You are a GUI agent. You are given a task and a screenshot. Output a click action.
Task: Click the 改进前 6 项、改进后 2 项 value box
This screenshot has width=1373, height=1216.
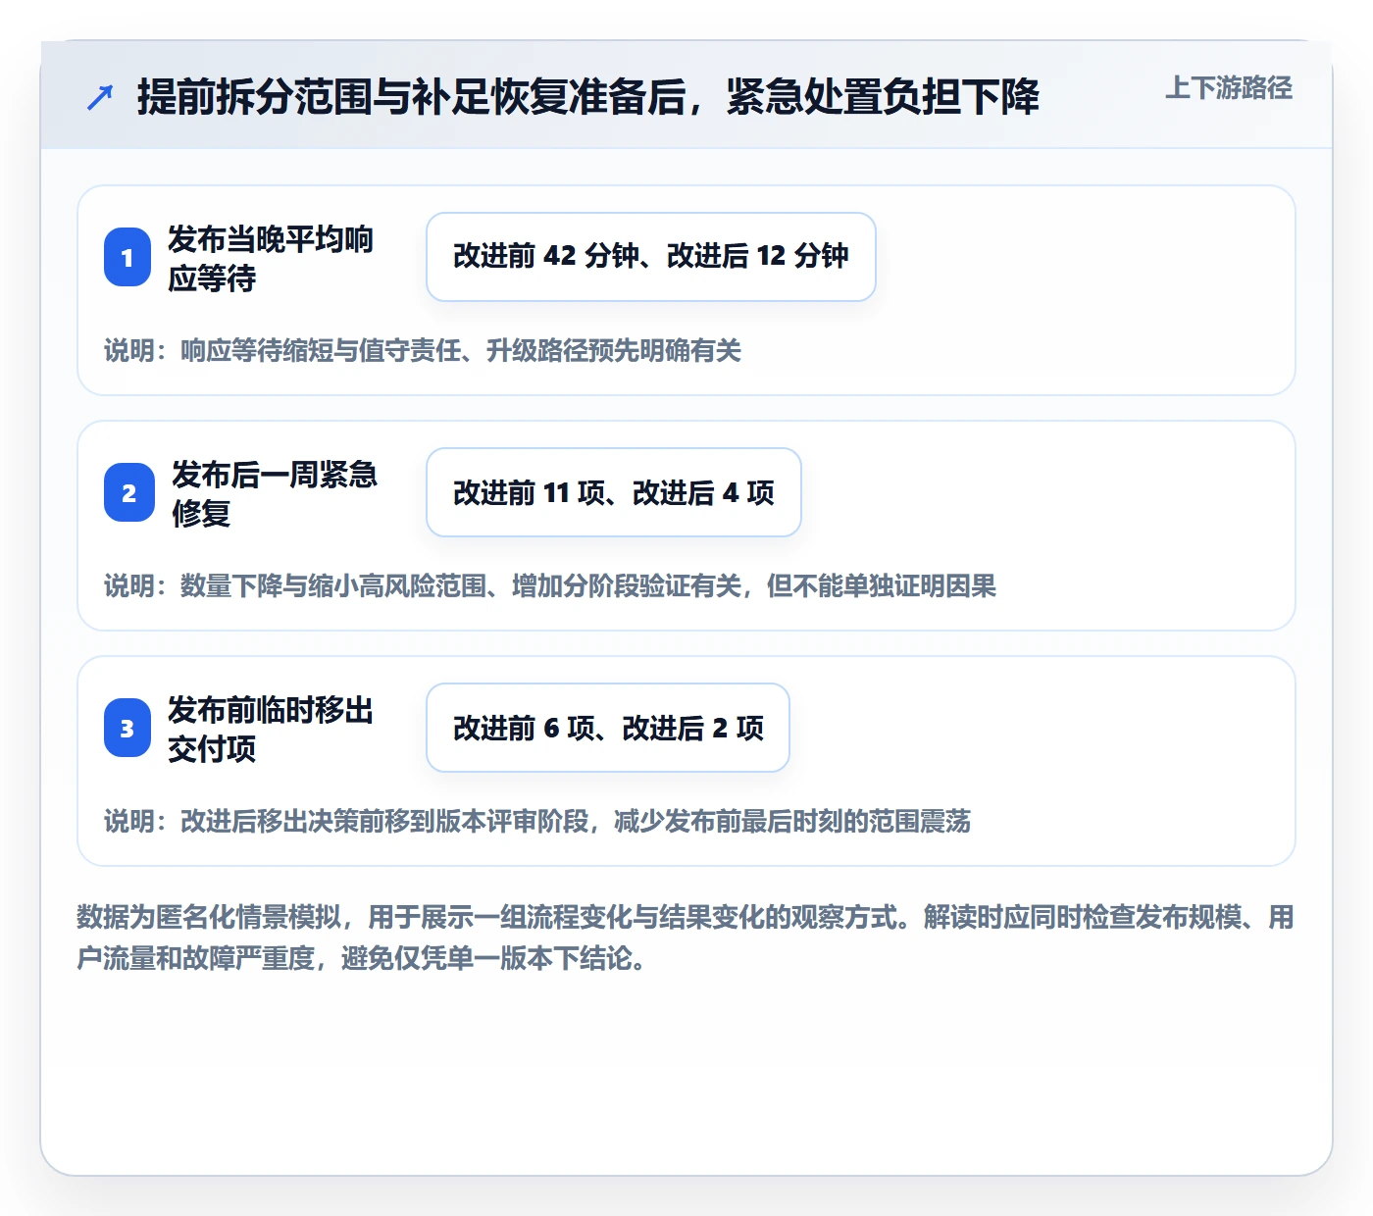pos(608,728)
